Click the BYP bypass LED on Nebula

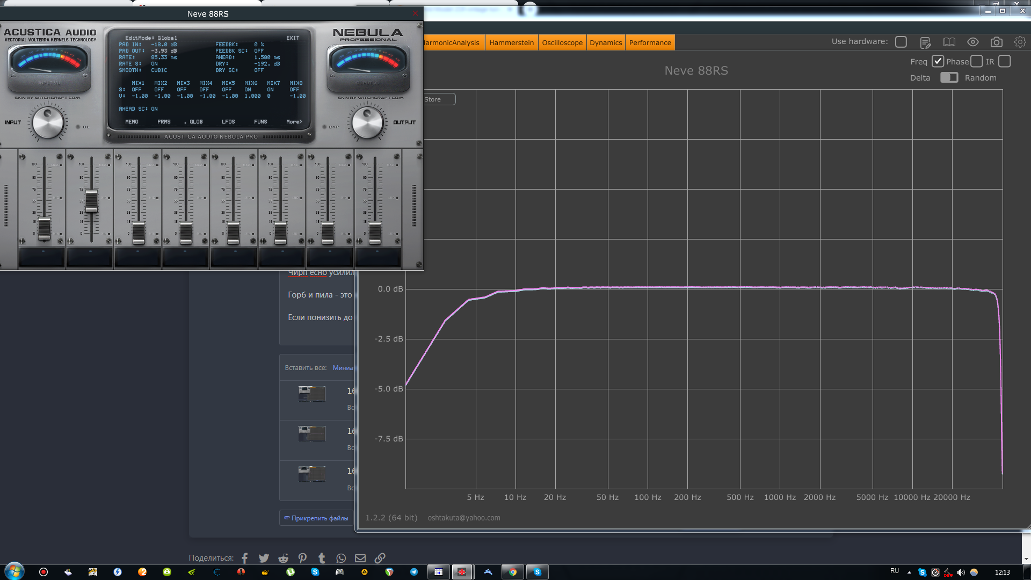click(324, 127)
